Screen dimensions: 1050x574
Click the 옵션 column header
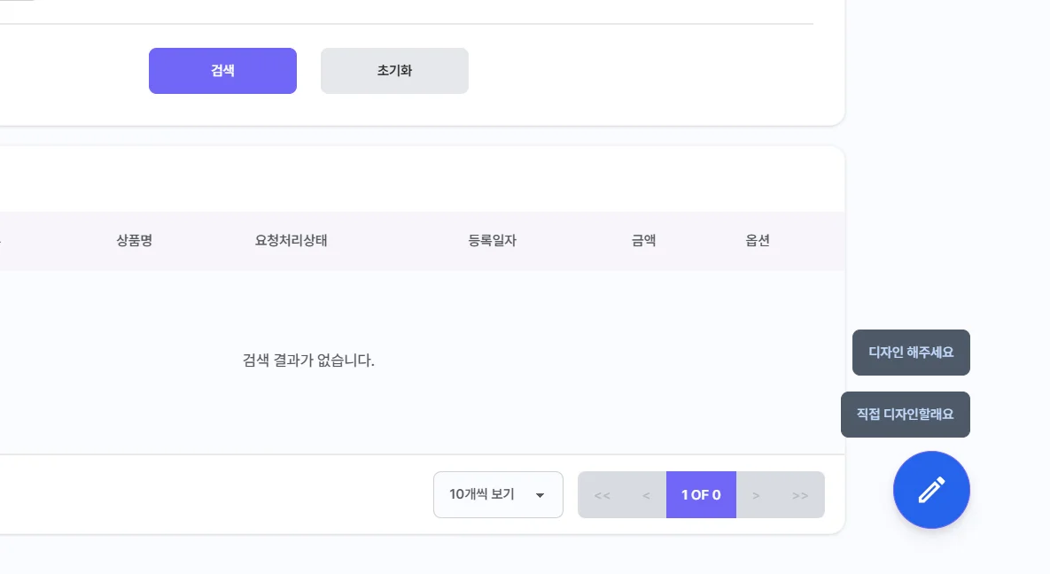click(758, 240)
